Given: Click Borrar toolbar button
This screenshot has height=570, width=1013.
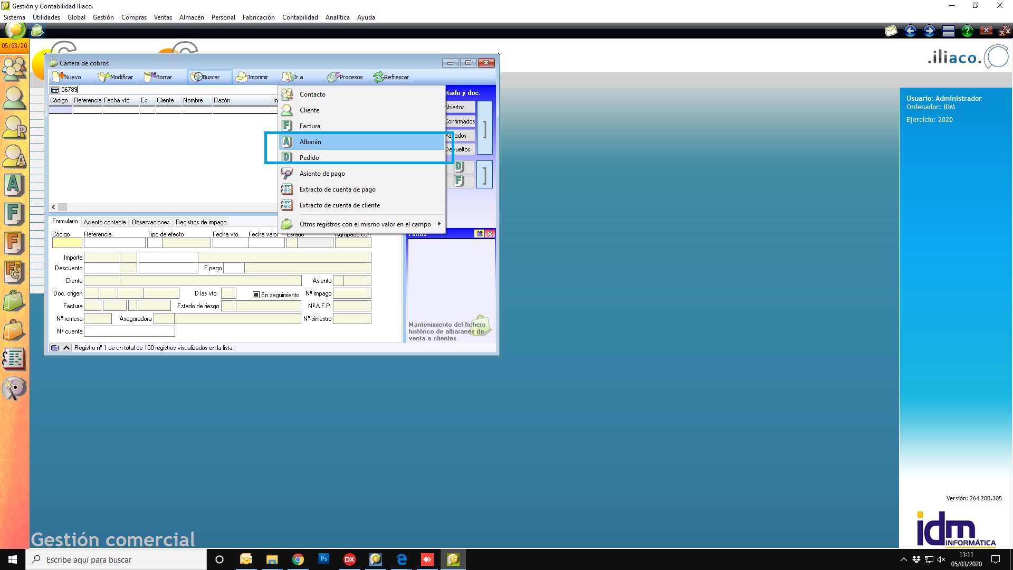Looking at the screenshot, I should coord(158,77).
